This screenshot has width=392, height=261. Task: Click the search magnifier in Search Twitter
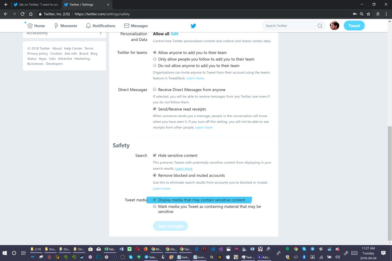click(320, 26)
